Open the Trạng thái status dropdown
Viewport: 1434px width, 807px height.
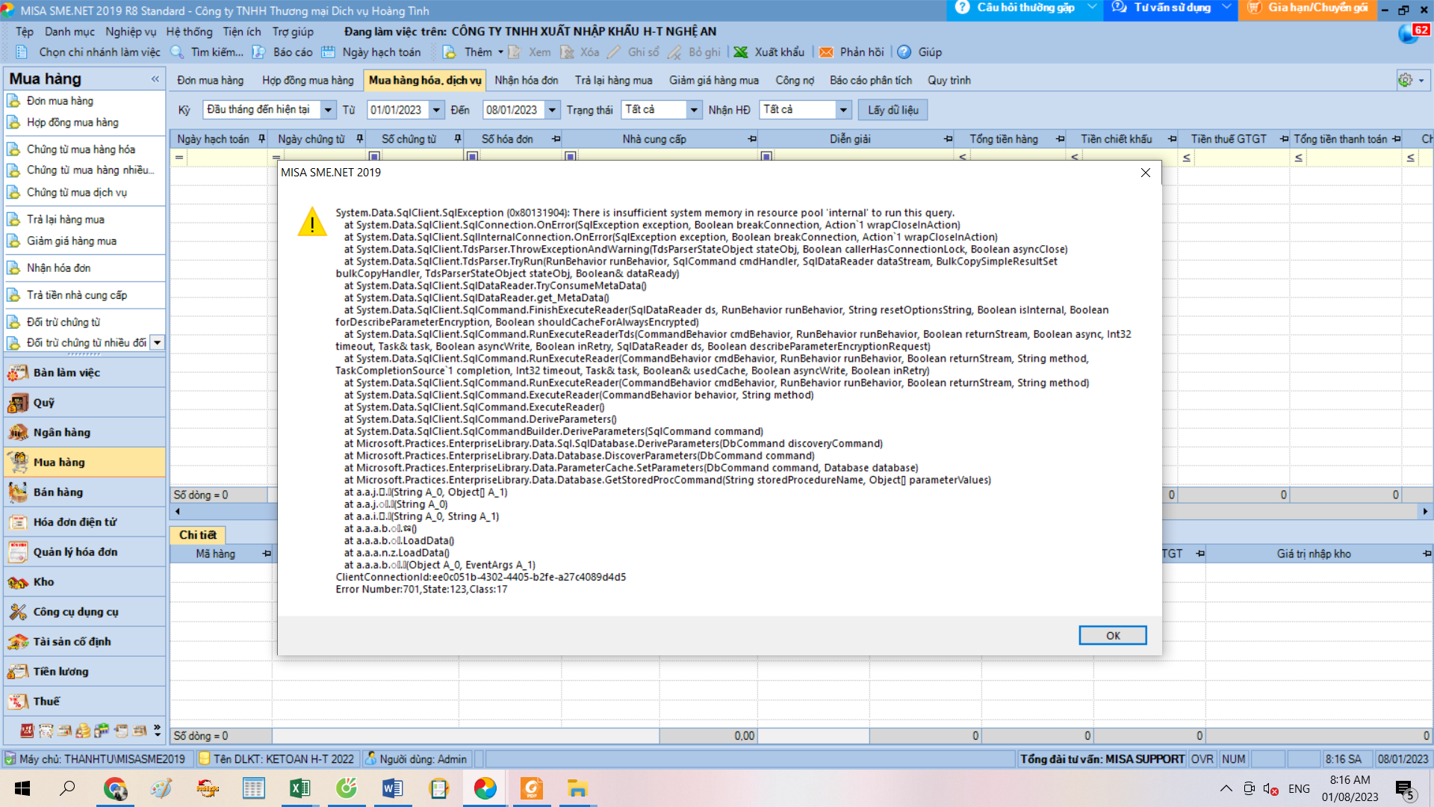[x=694, y=111]
